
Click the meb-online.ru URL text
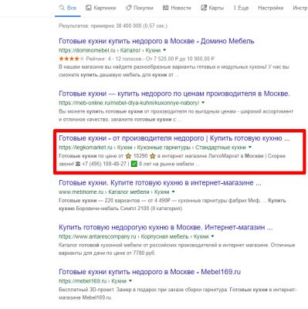coord(129,103)
